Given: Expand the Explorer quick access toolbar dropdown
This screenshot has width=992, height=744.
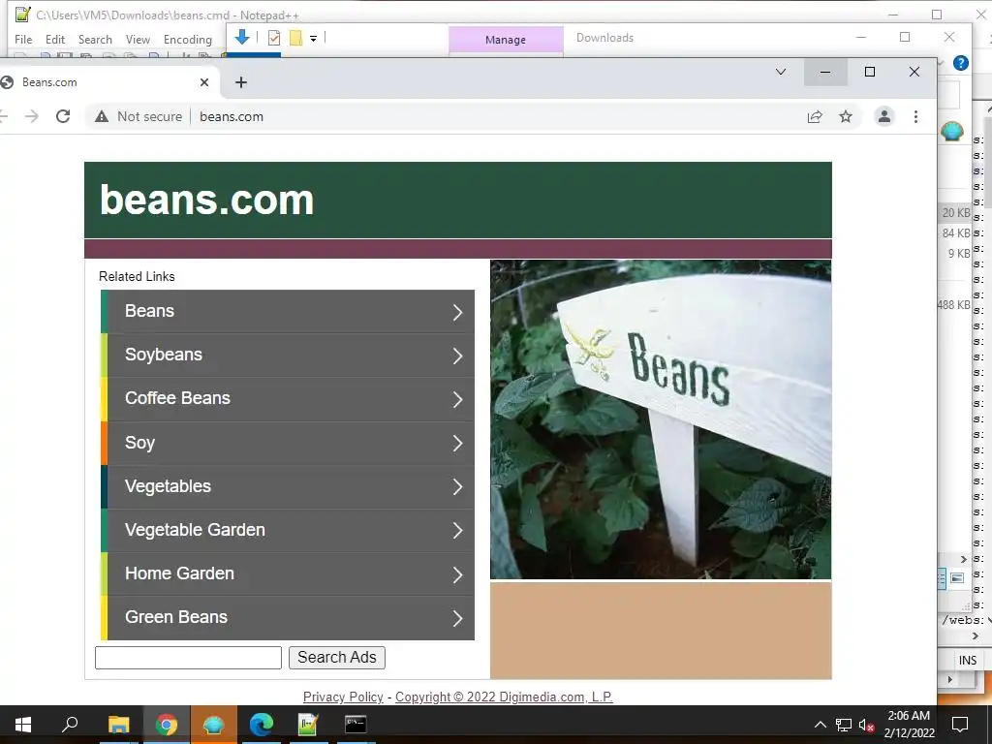Looking at the screenshot, I should (x=313, y=39).
